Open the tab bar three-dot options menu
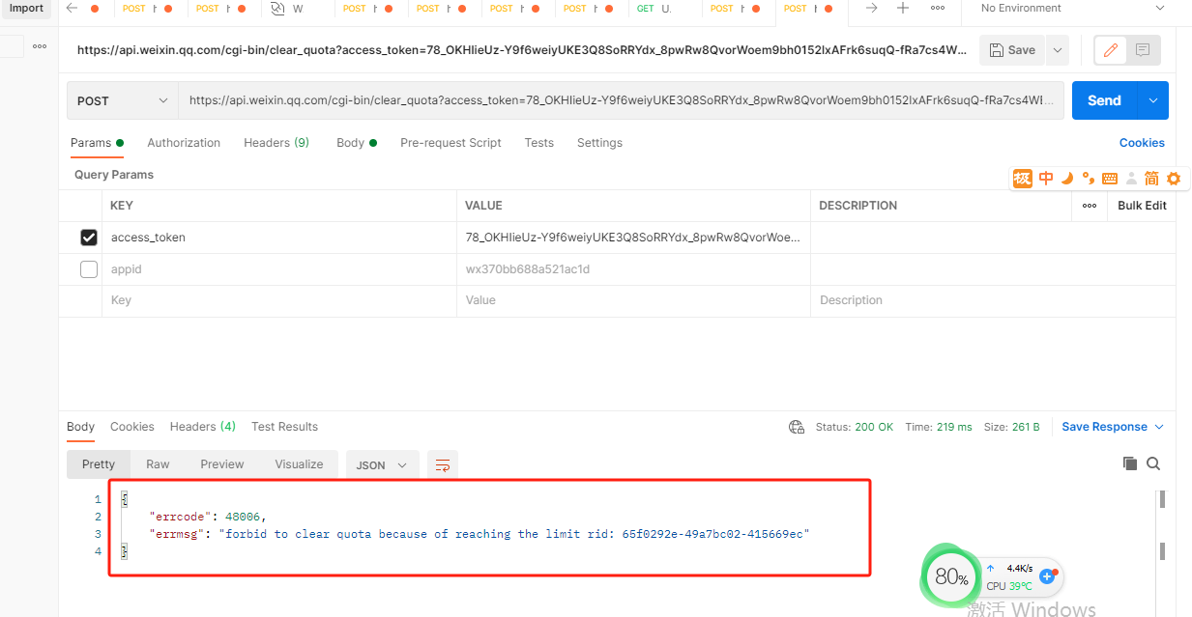Viewport: 1192px width, 617px height. [x=938, y=9]
